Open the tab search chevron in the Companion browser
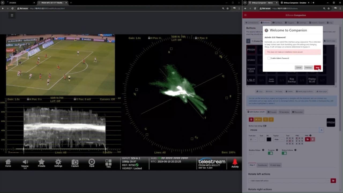Image resolution: width=343 pixels, height=193 pixels. tap(245, 3)
